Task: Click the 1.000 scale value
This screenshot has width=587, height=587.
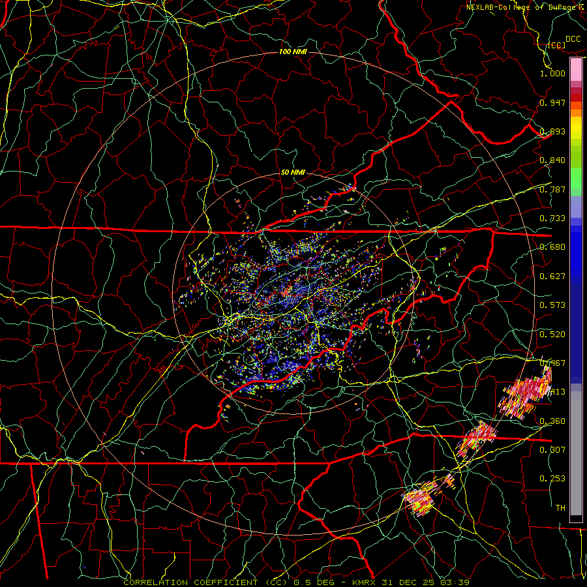Action: point(552,73)
